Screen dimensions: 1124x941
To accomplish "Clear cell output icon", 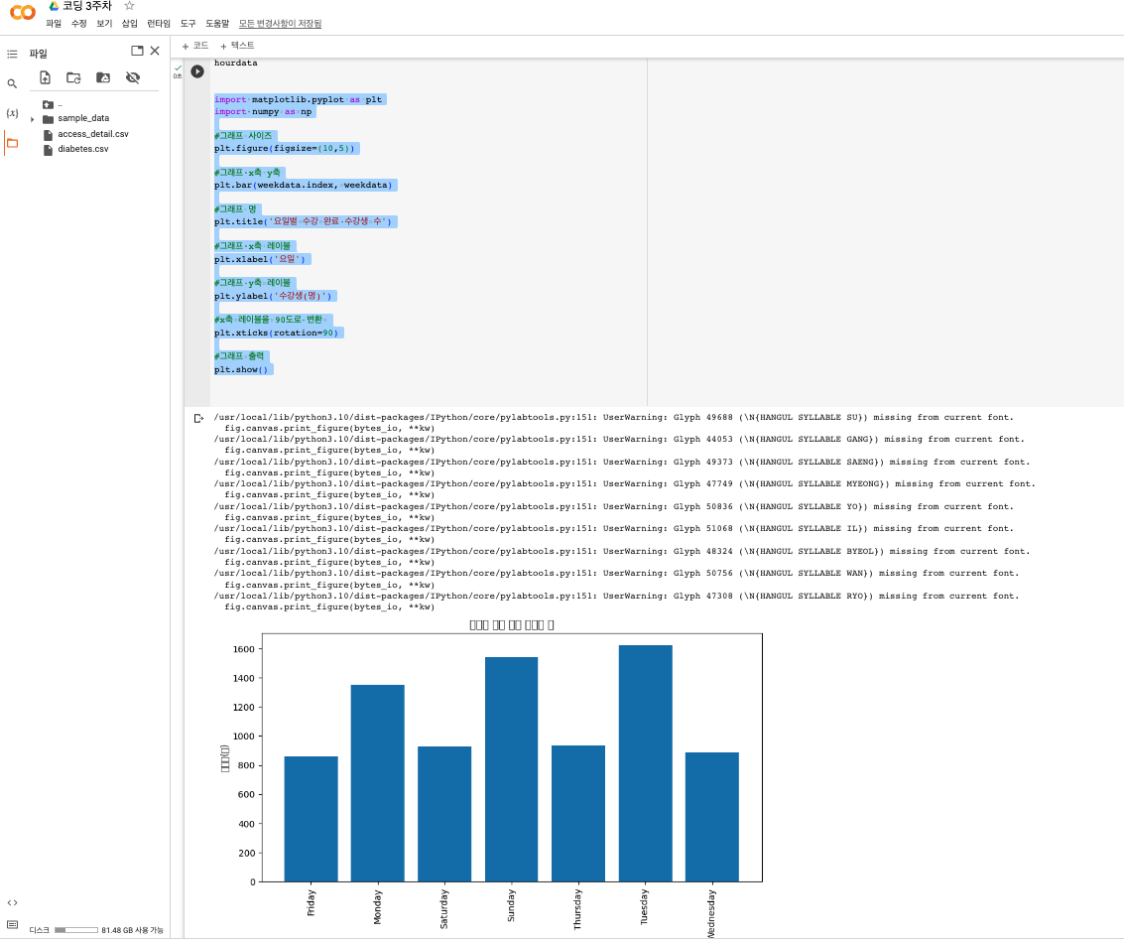I will pos(198,418).
